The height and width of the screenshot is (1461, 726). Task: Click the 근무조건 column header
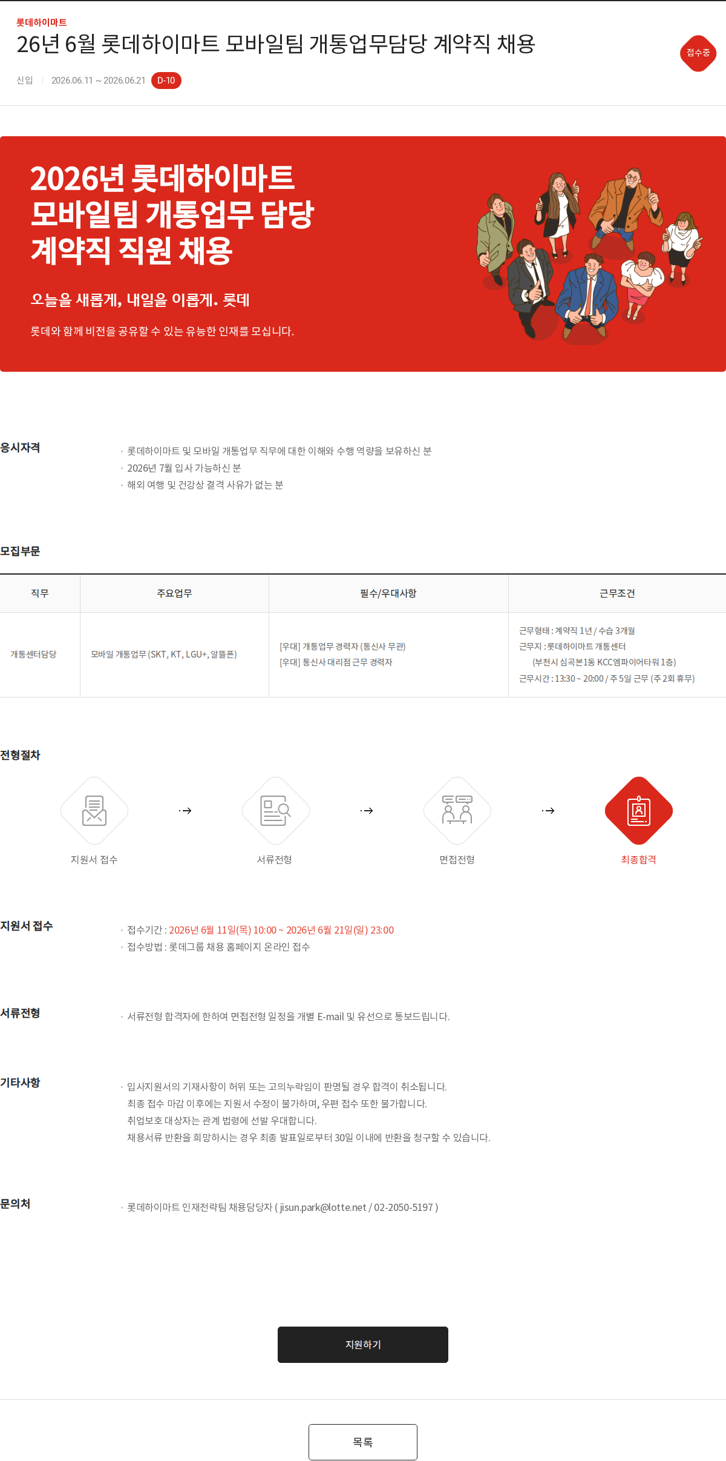(x=617, y=593)
